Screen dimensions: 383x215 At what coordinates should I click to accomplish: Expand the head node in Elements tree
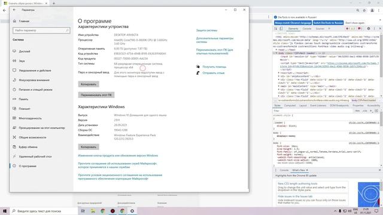pyautogui.click(x=276, y=50)
